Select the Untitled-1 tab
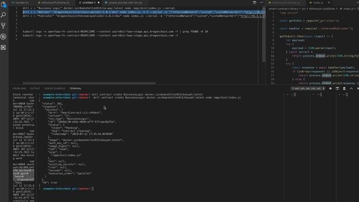Screen dimensions: 359x202 coord(89,2)
